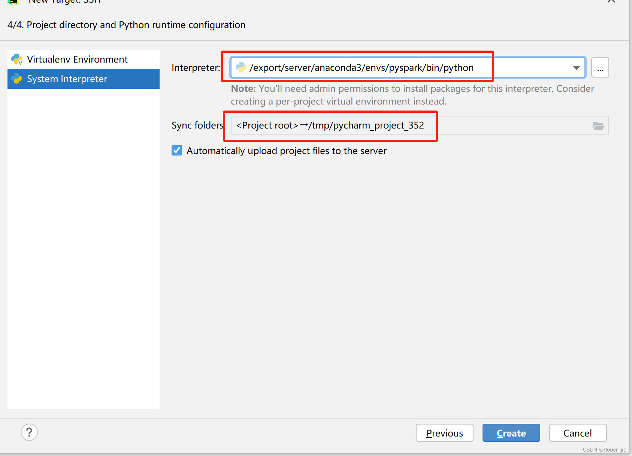Click the Create button

coord(511,433)
